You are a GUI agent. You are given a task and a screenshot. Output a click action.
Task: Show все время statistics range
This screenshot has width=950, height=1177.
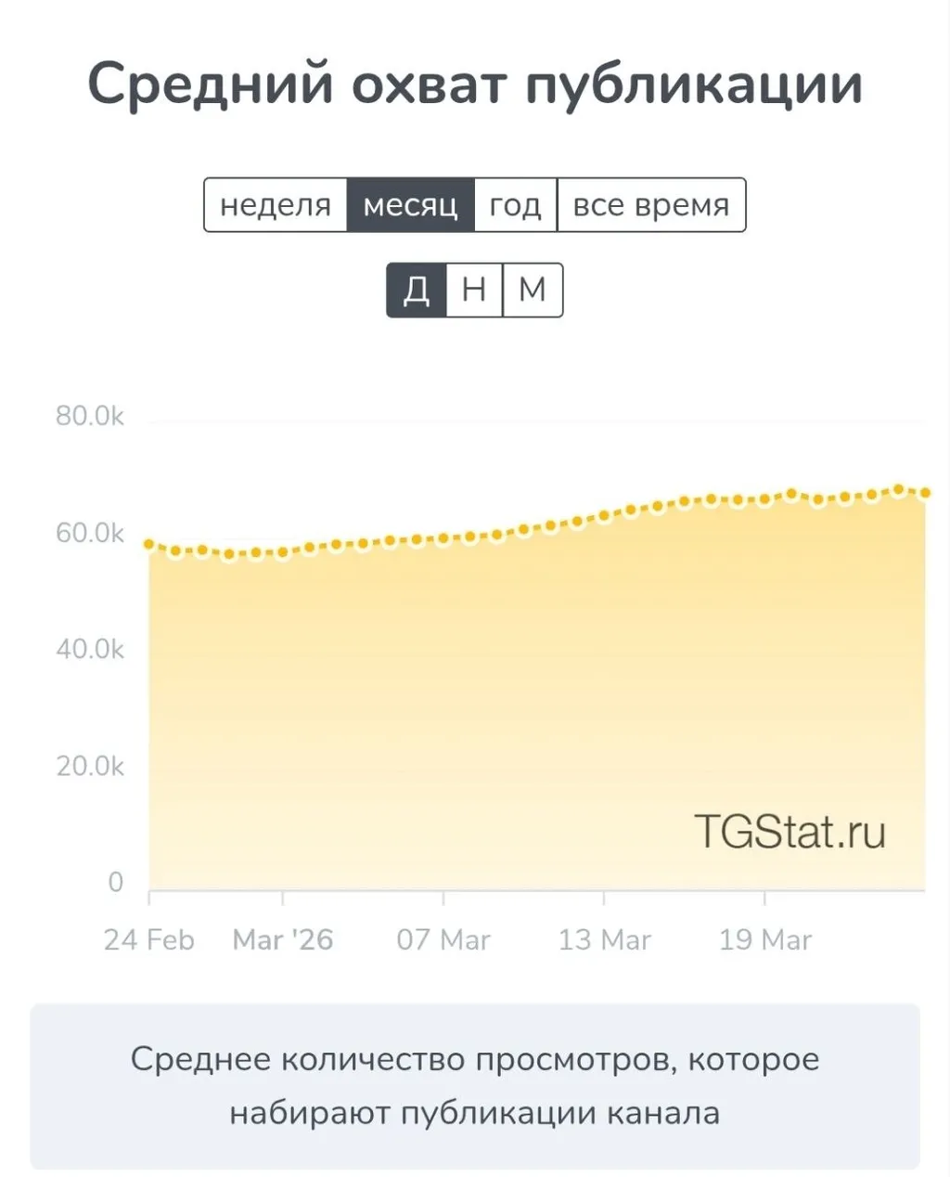[650, 205]
